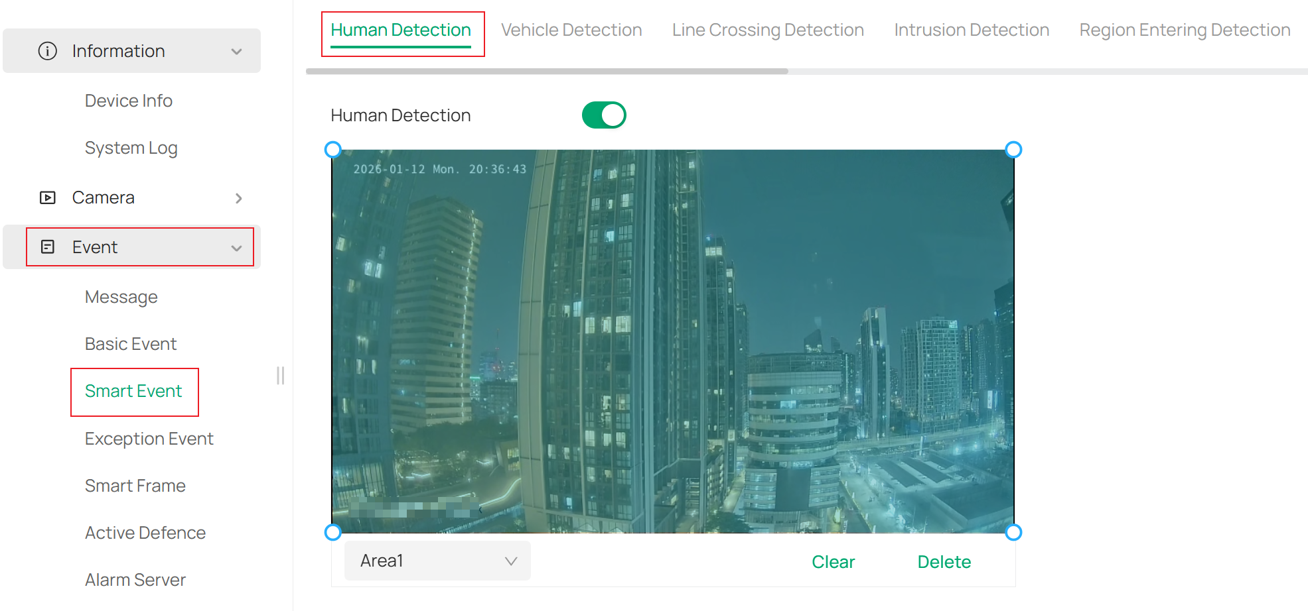The height and width of the screenshot is (611, 1308).
Task: Click the sidebar collapse handle
Action: [280, 376]
